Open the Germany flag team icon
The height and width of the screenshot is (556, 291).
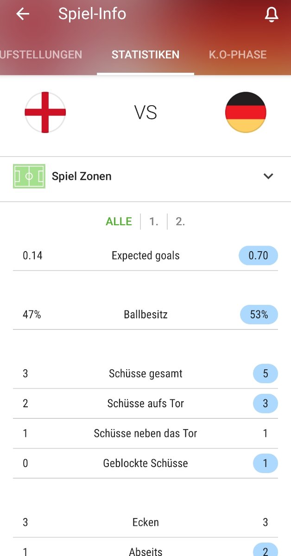[246, 113]
